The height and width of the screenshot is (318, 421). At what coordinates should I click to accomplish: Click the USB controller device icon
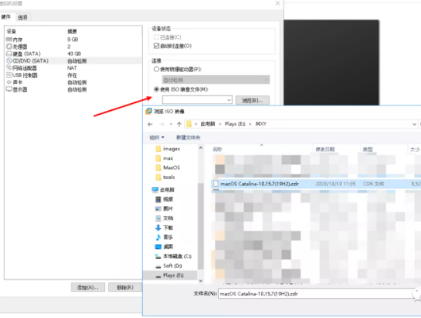click(x=9, y=75)
